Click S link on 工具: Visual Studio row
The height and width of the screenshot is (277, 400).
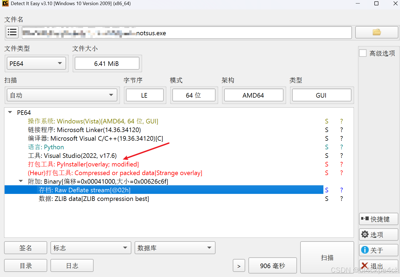click(x=327, y=156)
